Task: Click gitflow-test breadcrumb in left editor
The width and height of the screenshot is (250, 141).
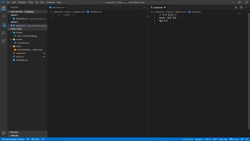Action: [79, 12]
